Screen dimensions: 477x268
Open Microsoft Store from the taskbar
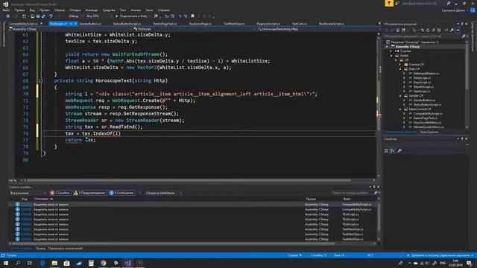point(66,263)
